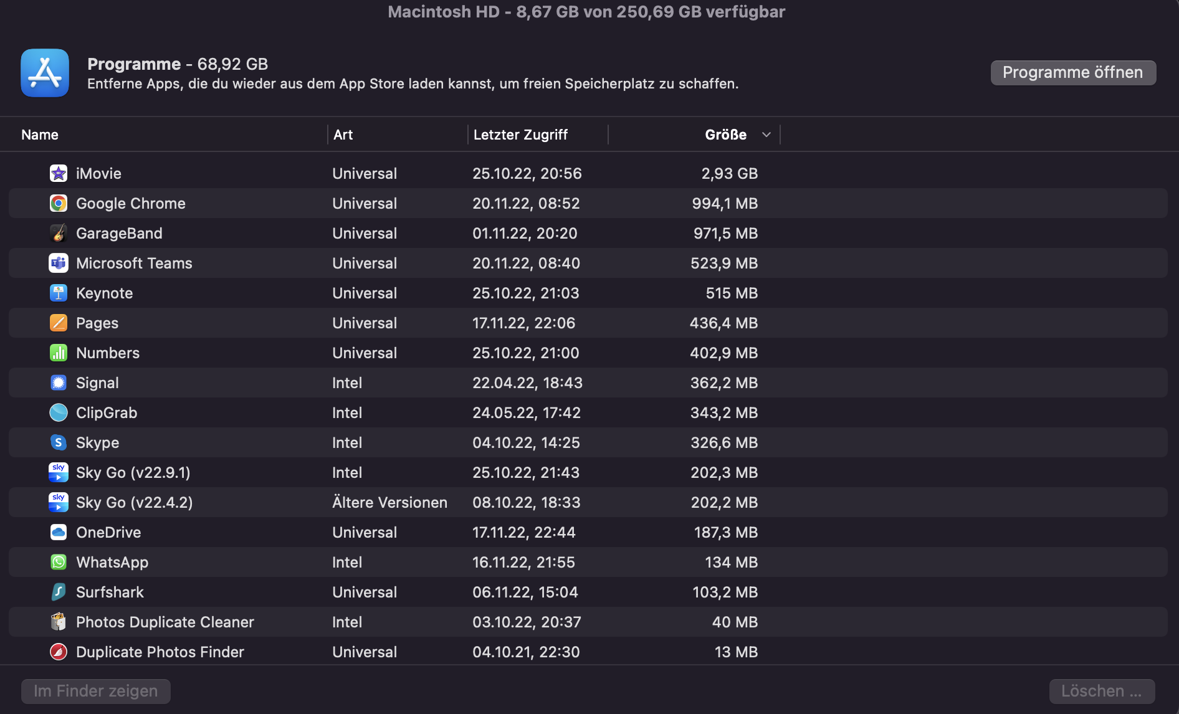Select the Signal app icon
1179x714 pixels.
59,383
